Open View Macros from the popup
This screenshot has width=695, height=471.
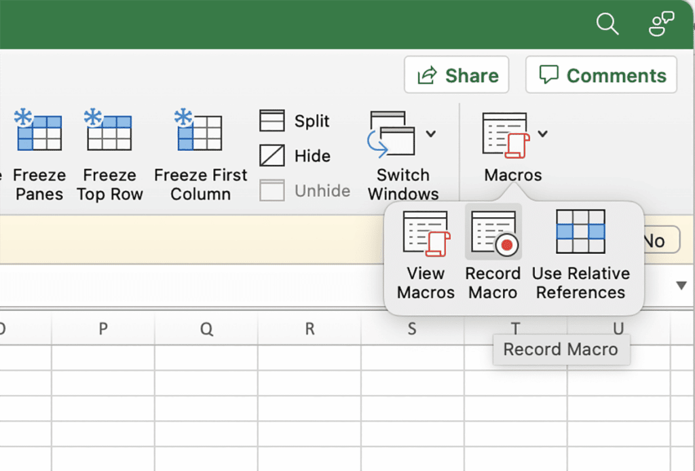(426, 256)
